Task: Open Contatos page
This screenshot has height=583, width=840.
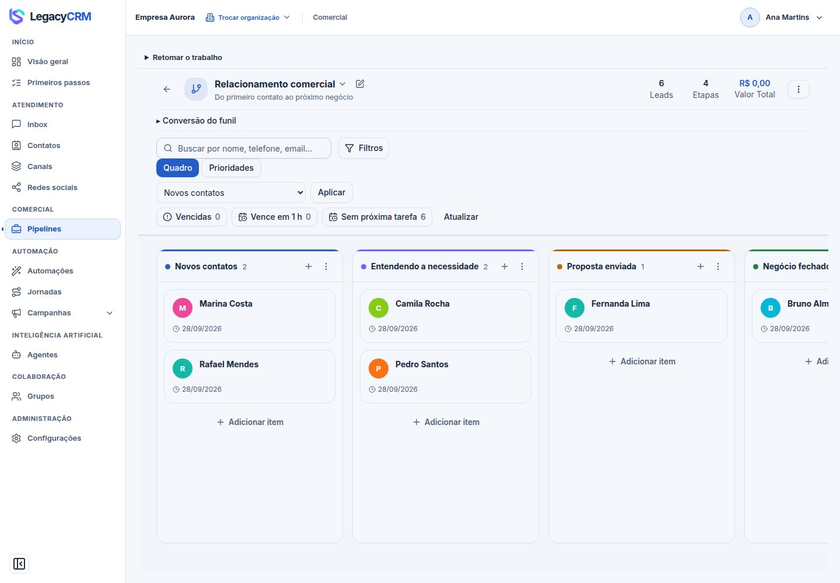Action: click(62, 146)
